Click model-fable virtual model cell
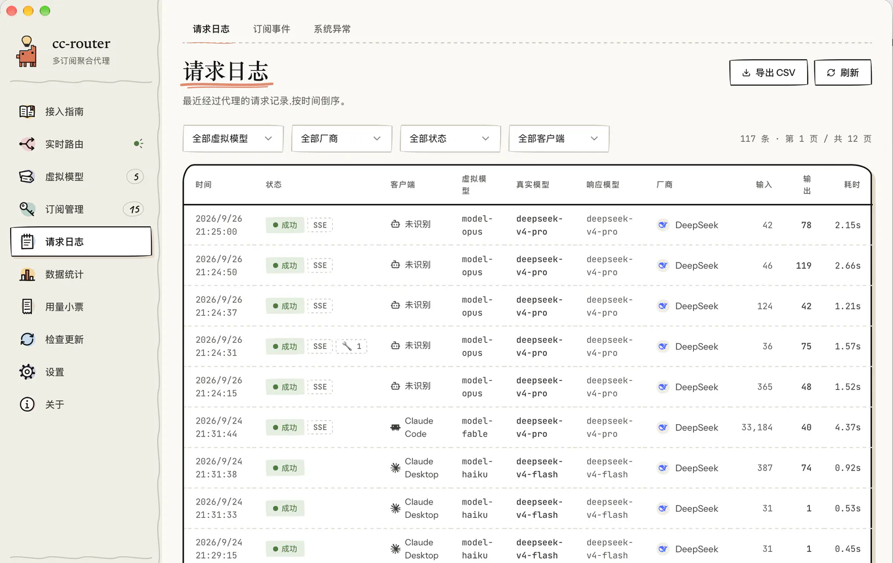The height and width of the screenshot is (563, 893). [477, 428]
